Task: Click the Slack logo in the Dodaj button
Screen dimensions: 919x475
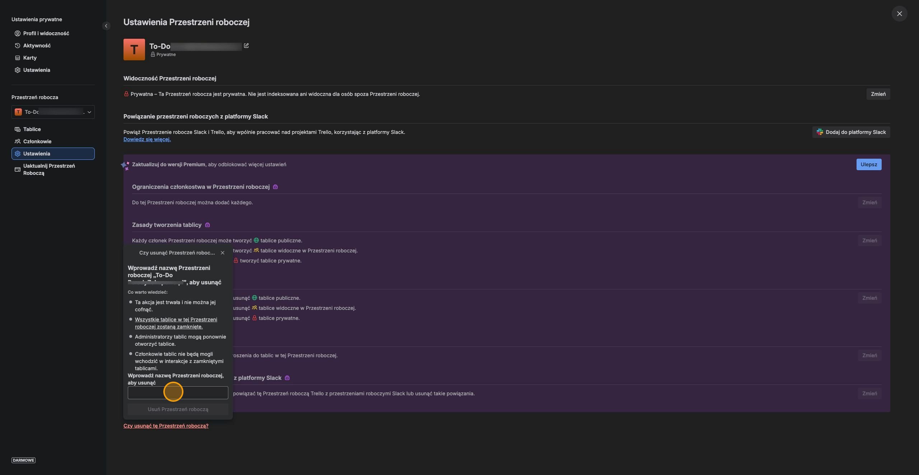Action: coord(820,132)
